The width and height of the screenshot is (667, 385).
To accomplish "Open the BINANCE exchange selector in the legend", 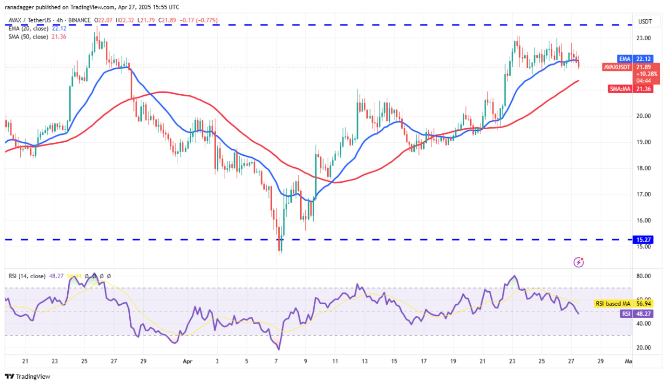I will (x=79, y=20).
